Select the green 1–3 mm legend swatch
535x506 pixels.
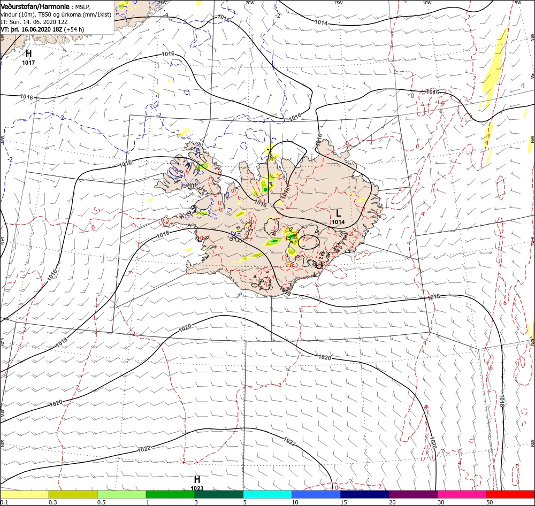pos(170,494)
